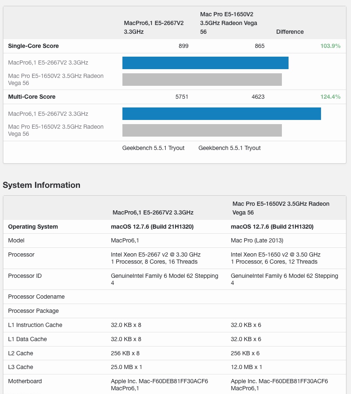Viewport: 351px width, 394px height.
Task: Click the blue single-core bar for E5-2667V2
Action: 205,62
